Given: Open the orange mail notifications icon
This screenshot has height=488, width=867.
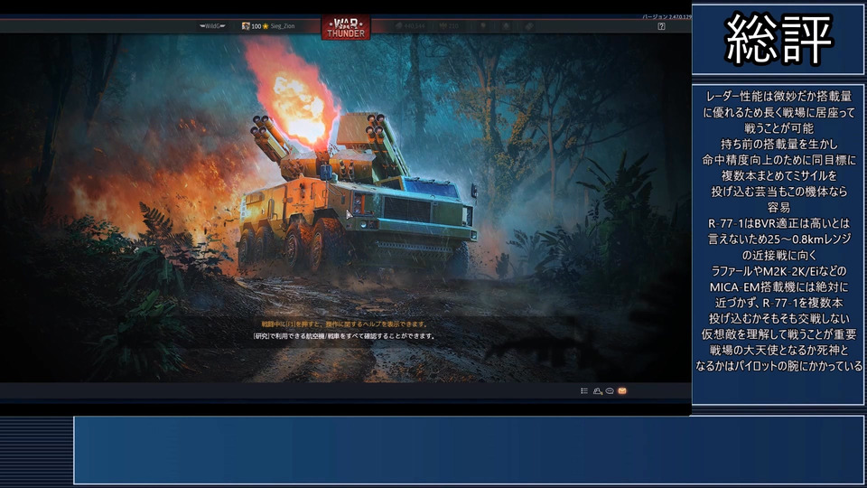Looking at the screenshot, I should click(622, 390).
